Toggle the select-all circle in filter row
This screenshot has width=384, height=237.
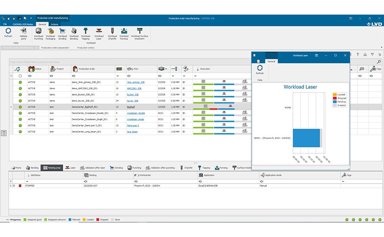click(20, 76)
